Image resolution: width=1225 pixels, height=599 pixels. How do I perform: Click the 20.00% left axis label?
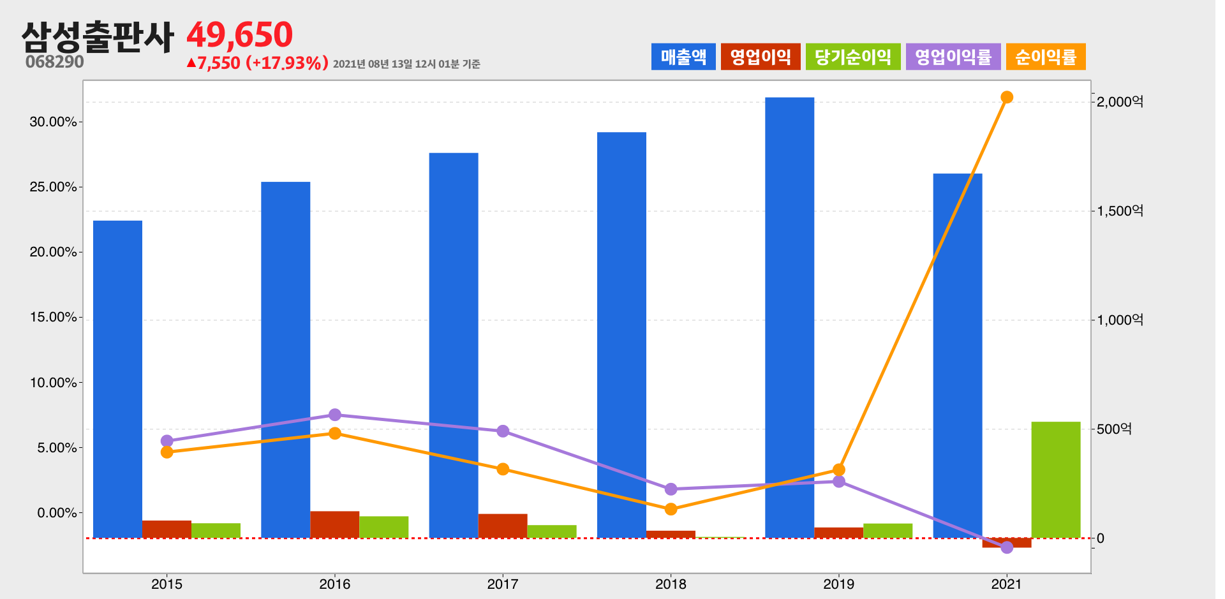tap(53, 252)
